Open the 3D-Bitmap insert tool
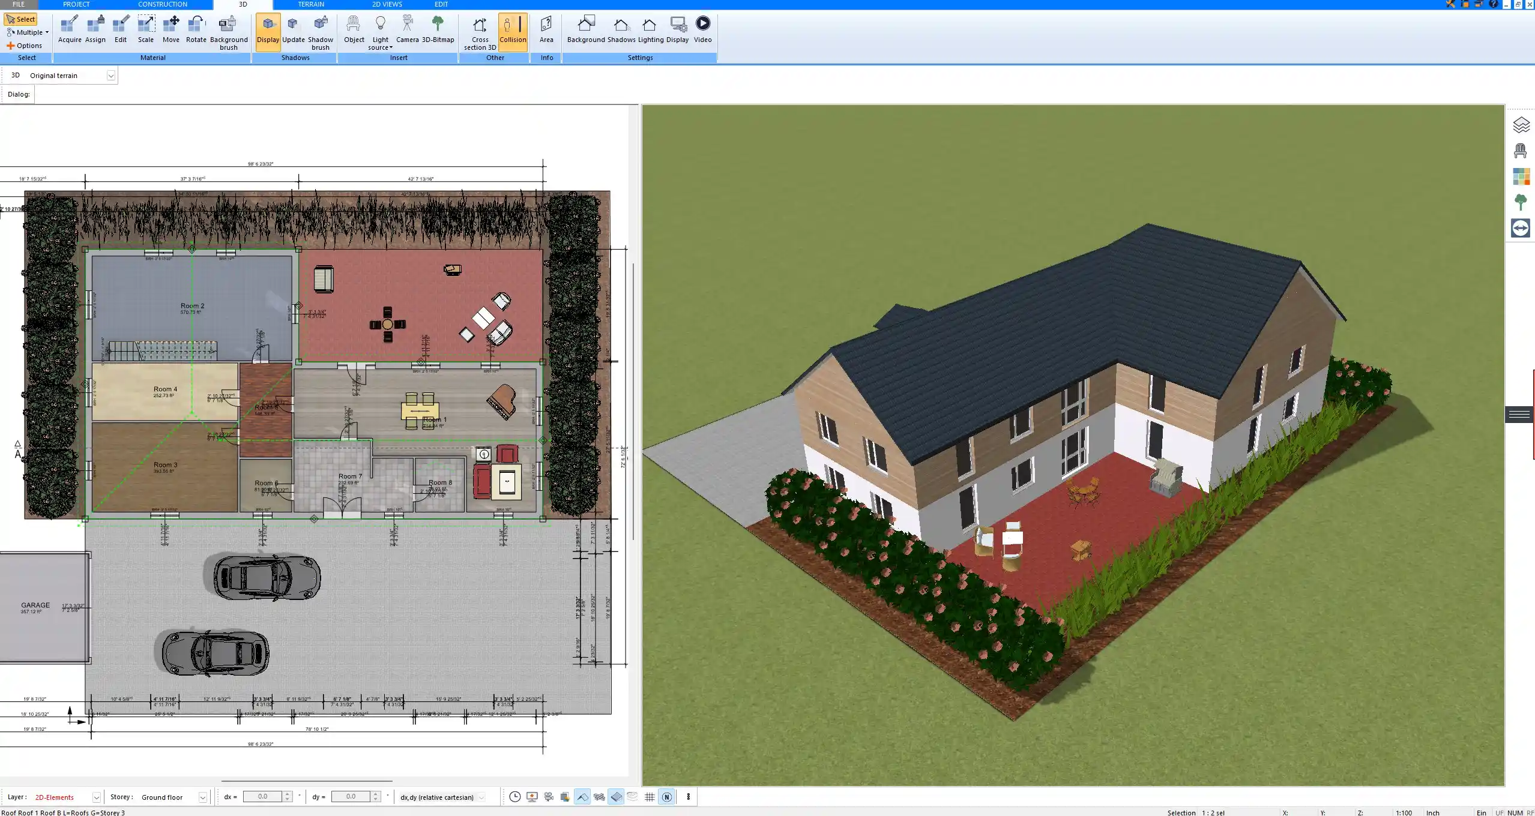Viewport: 1535px width, 816px height. click(x=439, y=31)
